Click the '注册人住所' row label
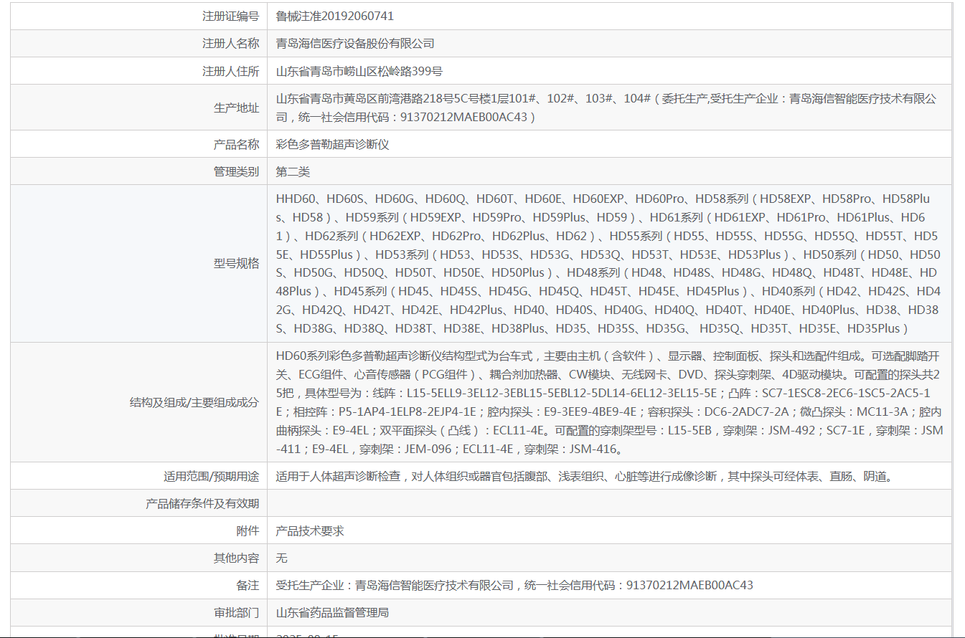This screenshot has width=965, height=638. tap(230, 71)
